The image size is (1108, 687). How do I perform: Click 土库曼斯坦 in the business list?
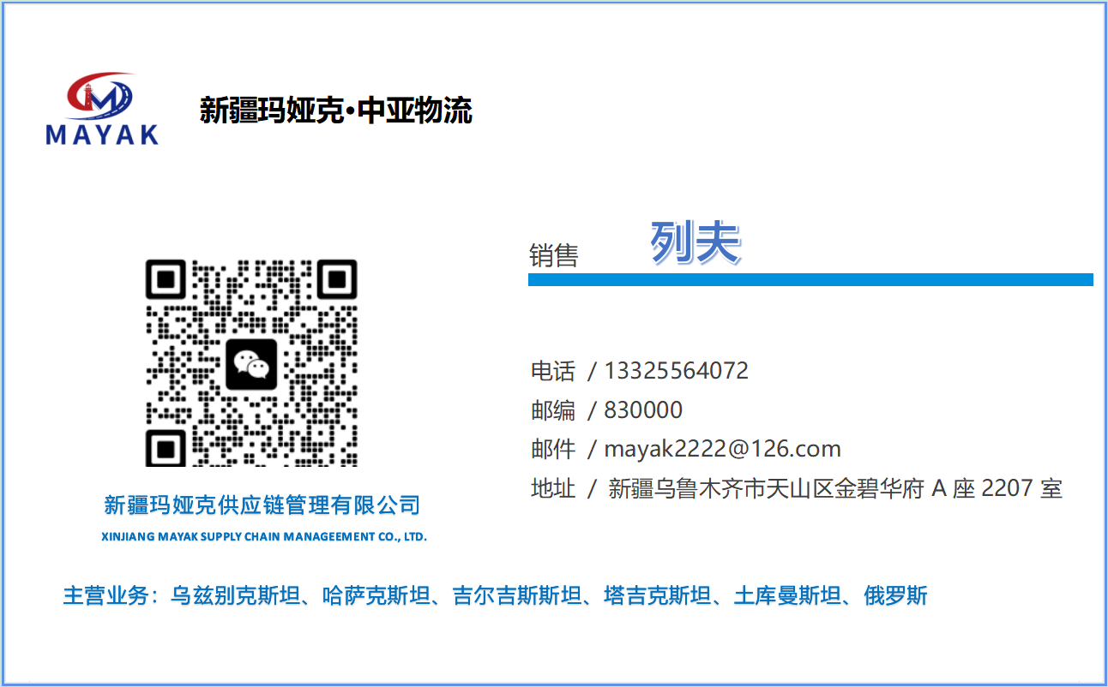pyautogui.click(x=788, y=596)
